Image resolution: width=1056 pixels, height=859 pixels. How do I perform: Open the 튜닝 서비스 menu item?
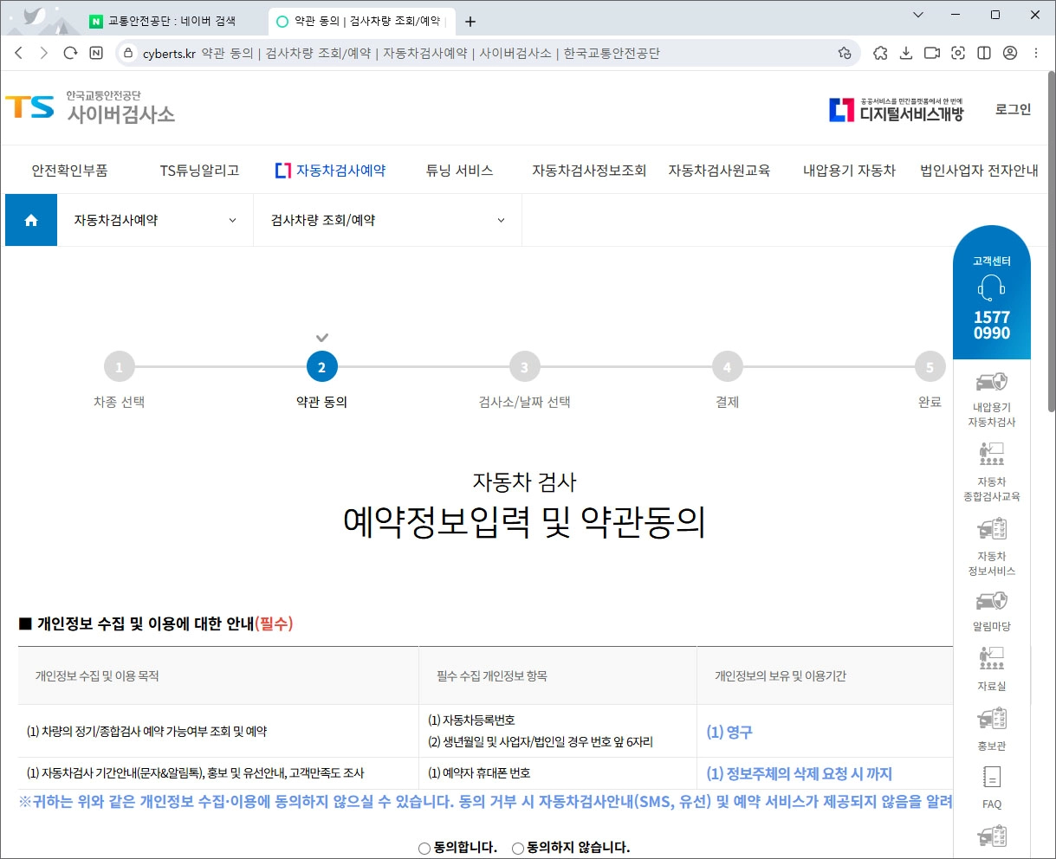459,171
